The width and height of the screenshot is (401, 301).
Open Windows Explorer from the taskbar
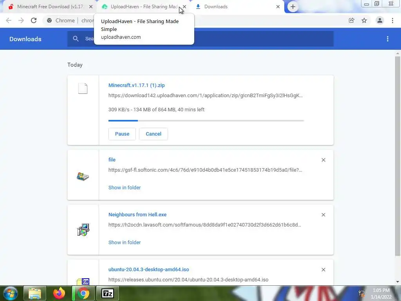click(x=35, y=293)
